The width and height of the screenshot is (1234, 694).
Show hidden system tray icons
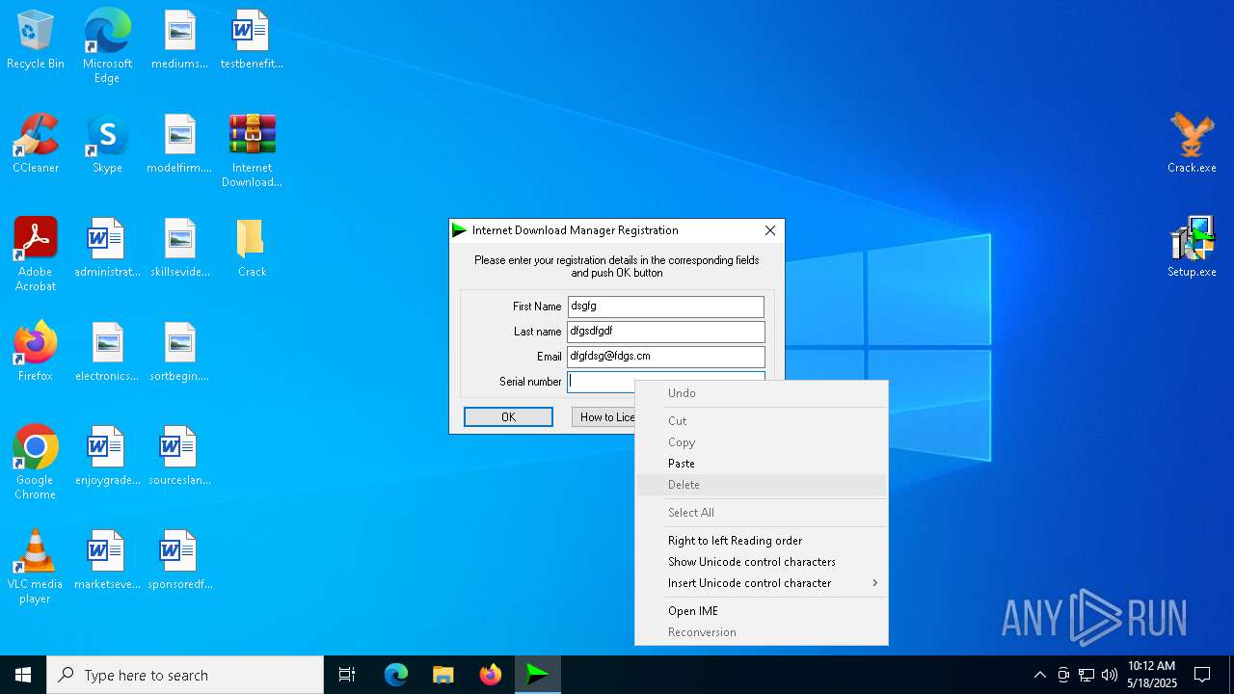(x=1039, y=675)
